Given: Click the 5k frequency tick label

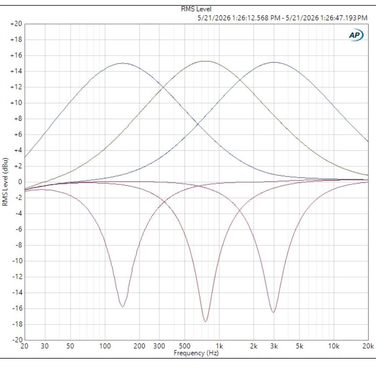Looking at the screenshot, I should click(299, 346).
